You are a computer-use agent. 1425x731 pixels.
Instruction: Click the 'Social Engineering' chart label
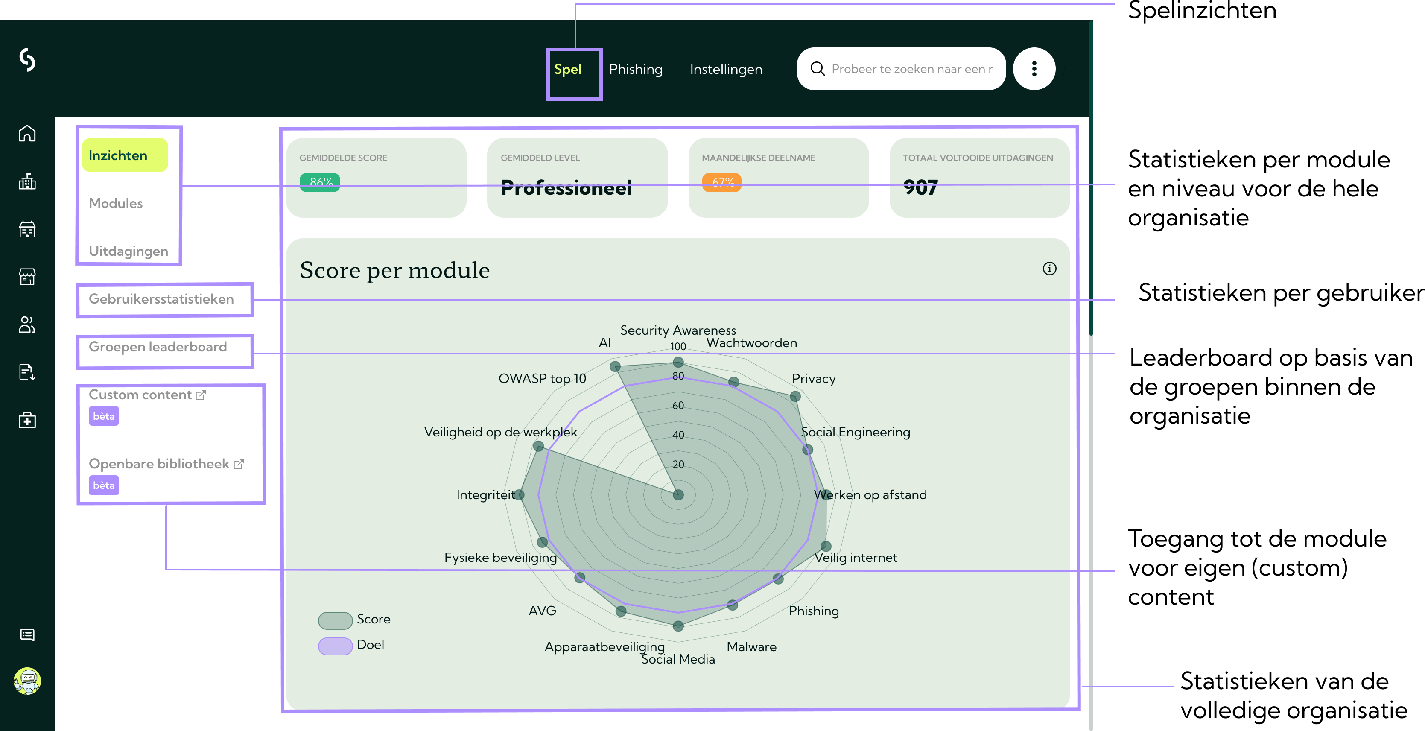pyautogui.click(x=855, y=432)
